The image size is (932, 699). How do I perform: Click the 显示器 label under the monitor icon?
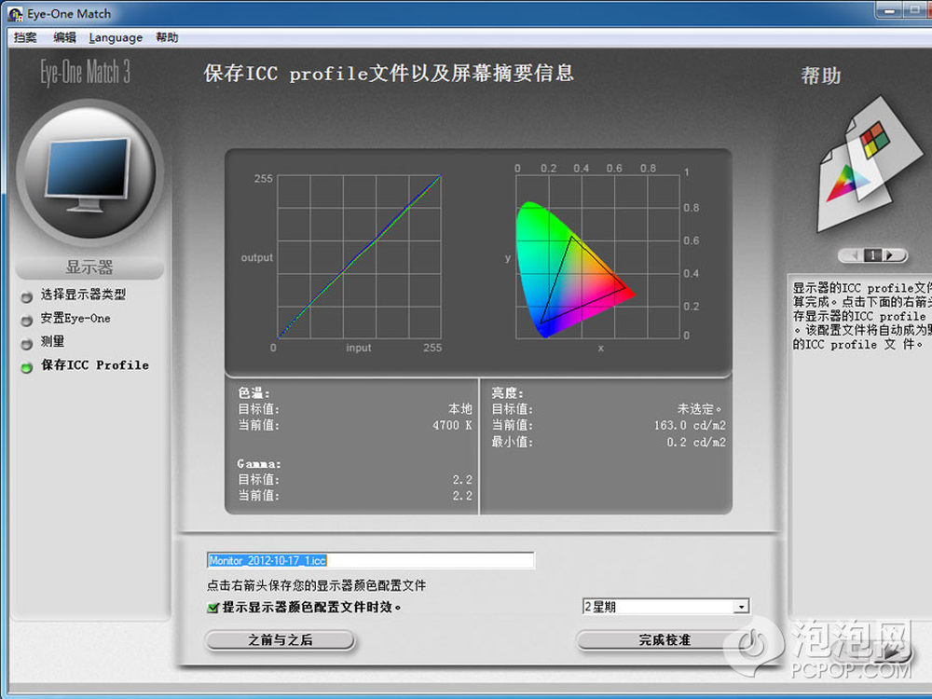tap(89, 267)
